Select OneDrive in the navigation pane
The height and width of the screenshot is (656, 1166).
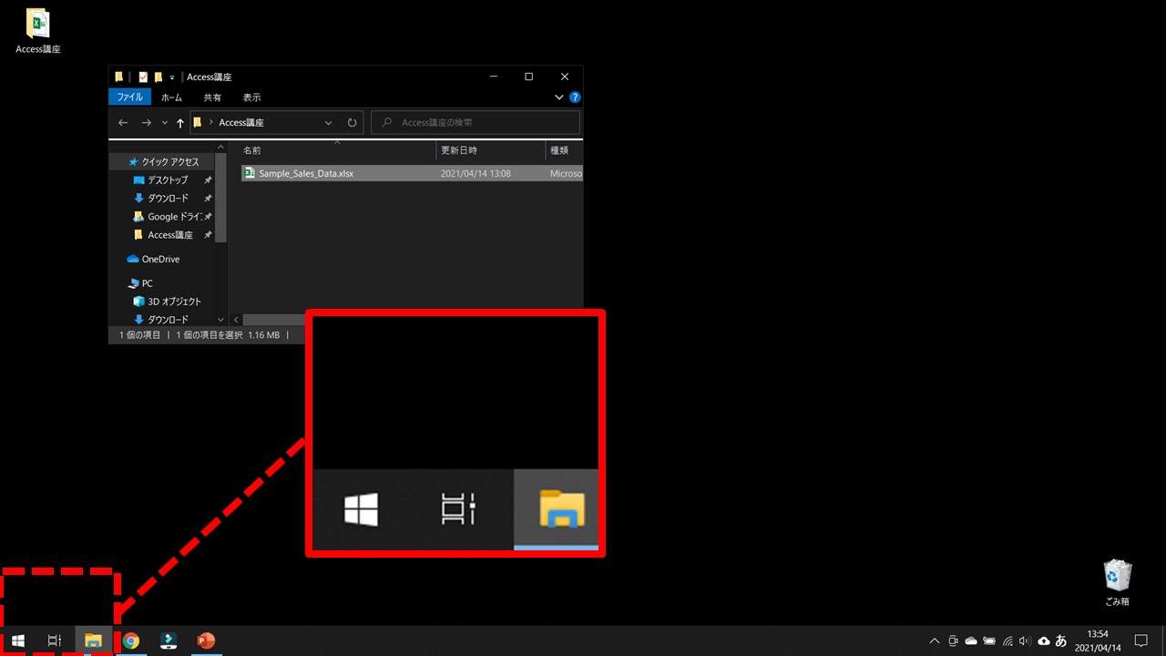tap(160, 259)
